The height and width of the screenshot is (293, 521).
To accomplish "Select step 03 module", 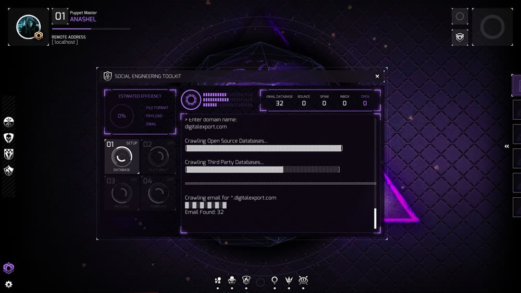I will [122, 194].
